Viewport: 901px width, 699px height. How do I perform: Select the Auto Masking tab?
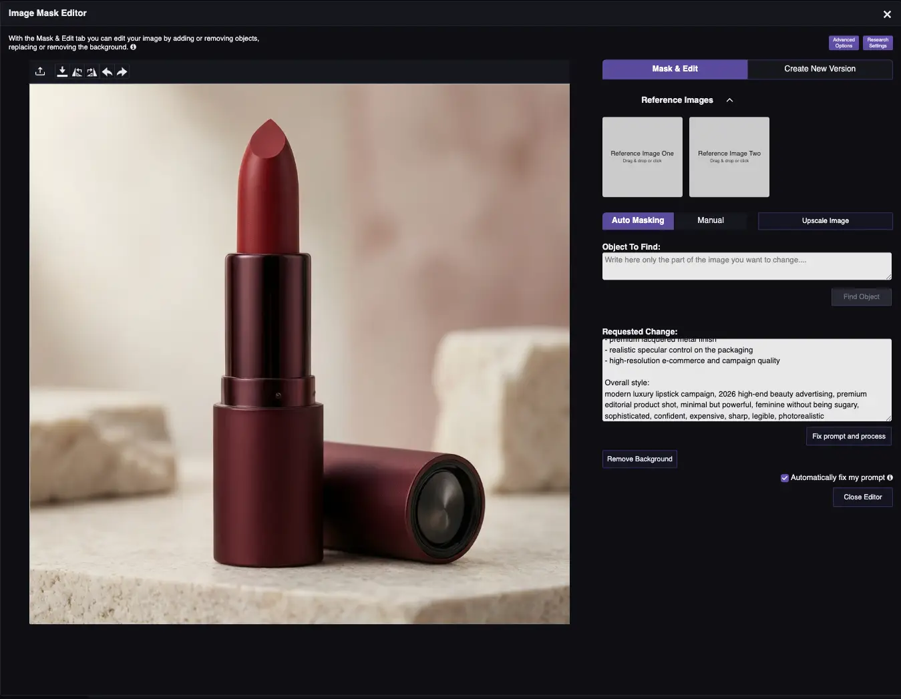[x=638, y=220]
